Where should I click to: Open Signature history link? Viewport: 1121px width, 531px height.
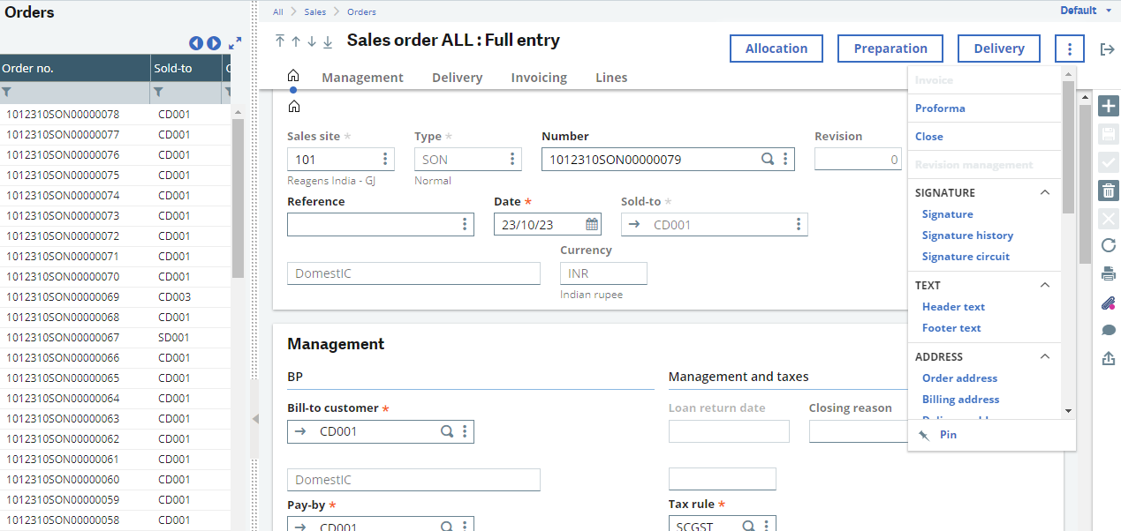pos(967,235)
